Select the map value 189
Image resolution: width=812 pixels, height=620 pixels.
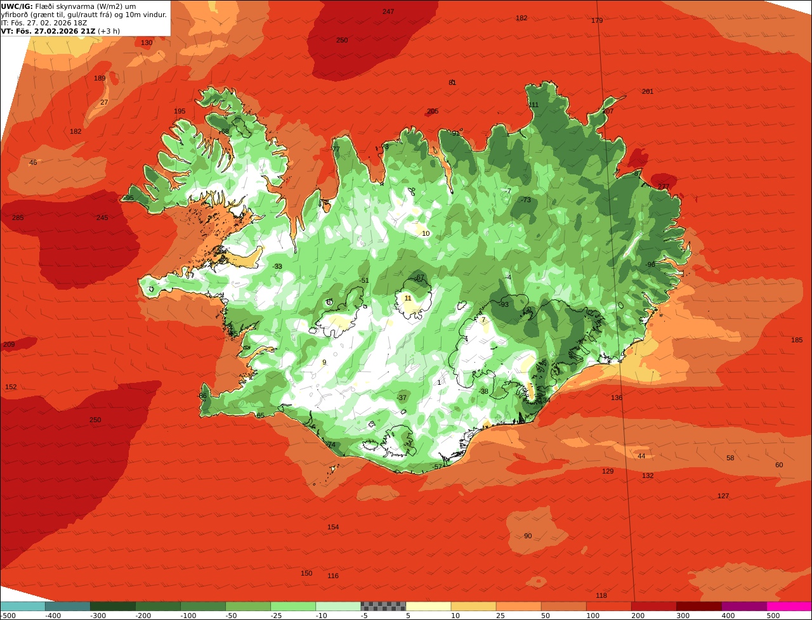click(x=100, y=78)
